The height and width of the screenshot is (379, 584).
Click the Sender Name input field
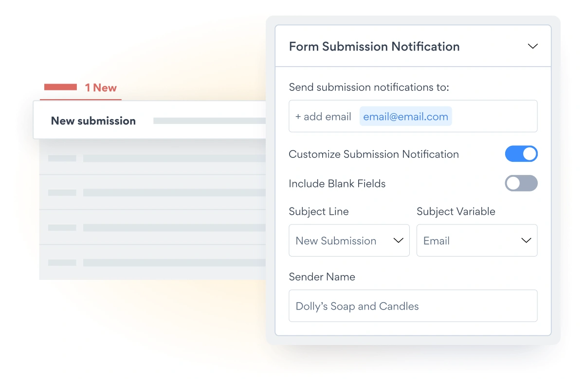[413, 306]
